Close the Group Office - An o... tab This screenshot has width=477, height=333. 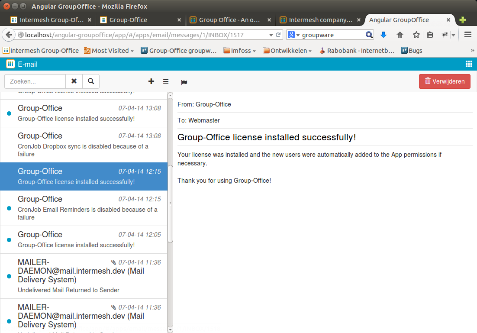click(269, 20)
